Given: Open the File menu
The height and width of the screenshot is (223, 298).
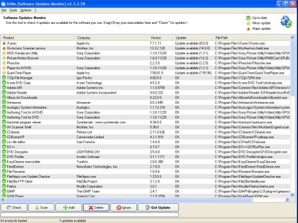Looking at the screenshot, I should click(4, 10).
